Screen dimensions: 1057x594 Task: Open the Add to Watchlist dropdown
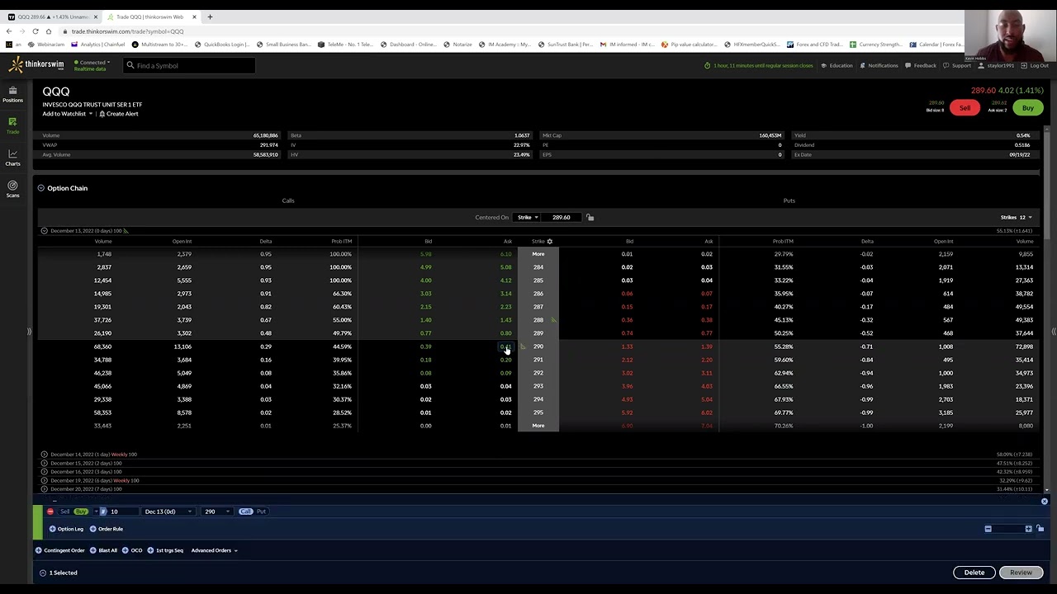(68, 114)
